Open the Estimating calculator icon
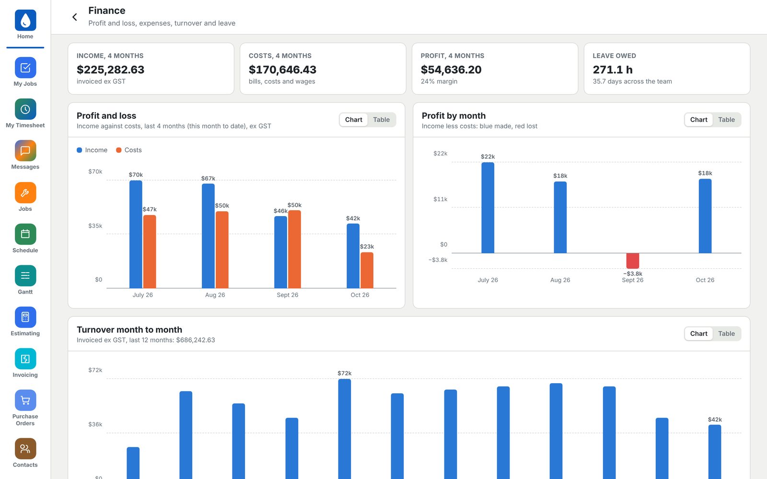767x479 pixels. (25, 317)
